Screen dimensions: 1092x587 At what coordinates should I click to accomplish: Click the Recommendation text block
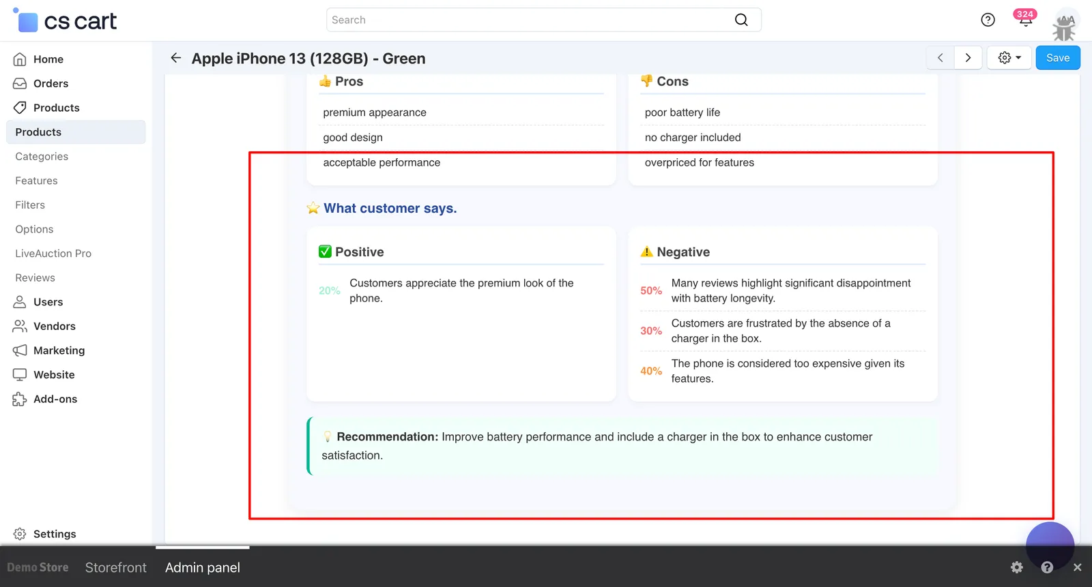point(622,446)
